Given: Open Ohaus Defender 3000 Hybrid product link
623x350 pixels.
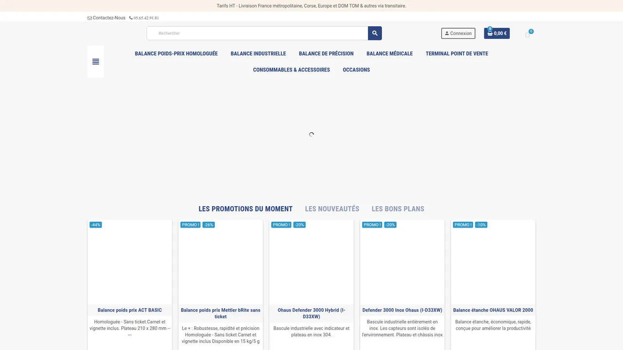Looking at the screenshot, I should [311, 313].
